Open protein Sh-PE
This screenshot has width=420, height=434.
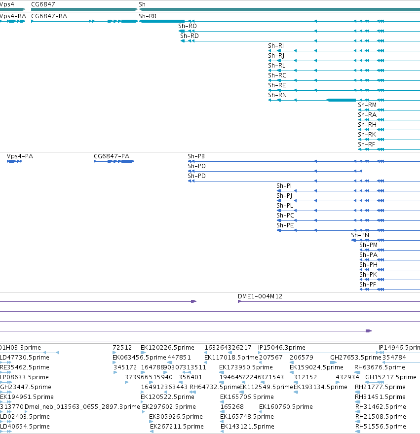(285, 225)
